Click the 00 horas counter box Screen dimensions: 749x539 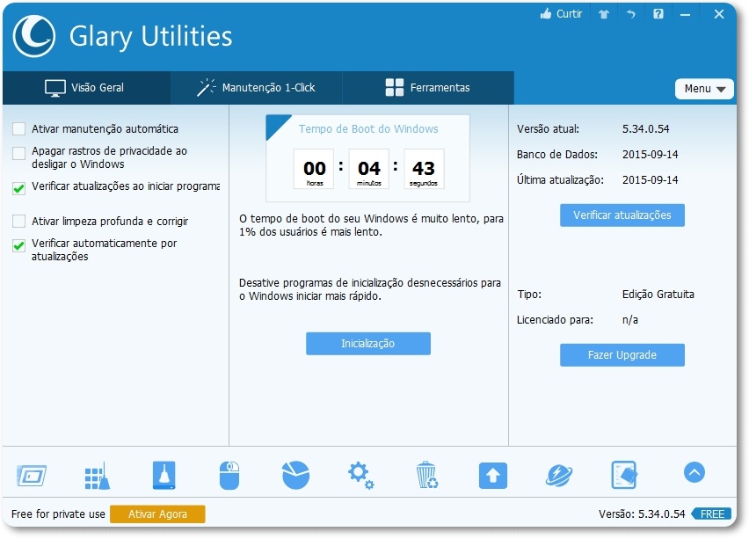pos(314,169)
